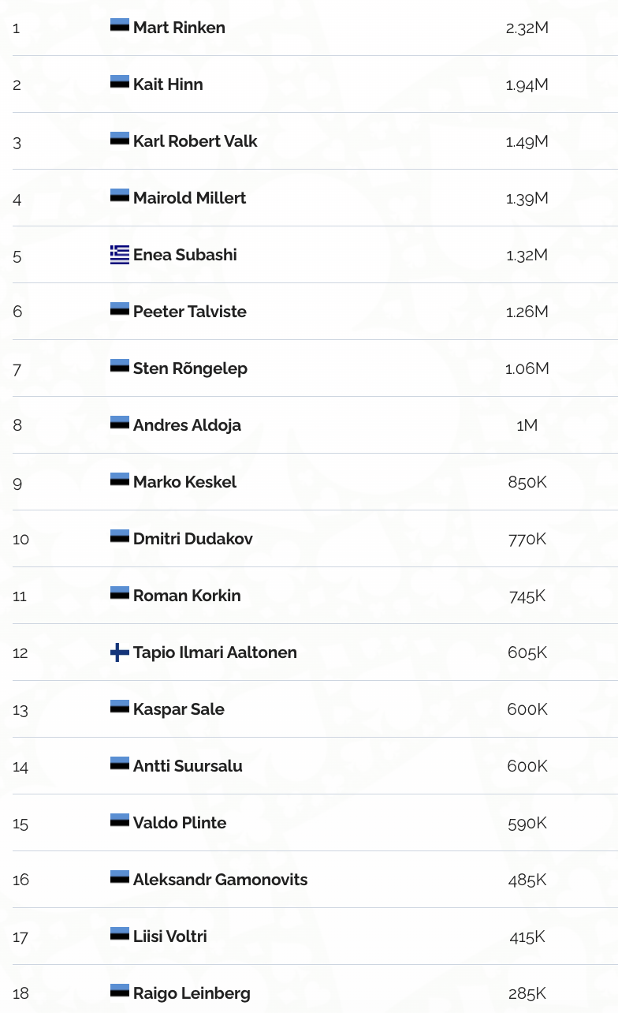Open Roman Korkin's profile name

pyautogui.click(x=187, y=596)
